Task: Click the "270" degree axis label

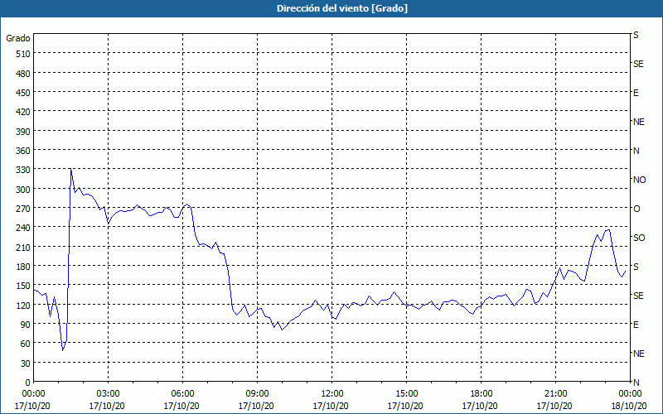Action: (23, 209)
